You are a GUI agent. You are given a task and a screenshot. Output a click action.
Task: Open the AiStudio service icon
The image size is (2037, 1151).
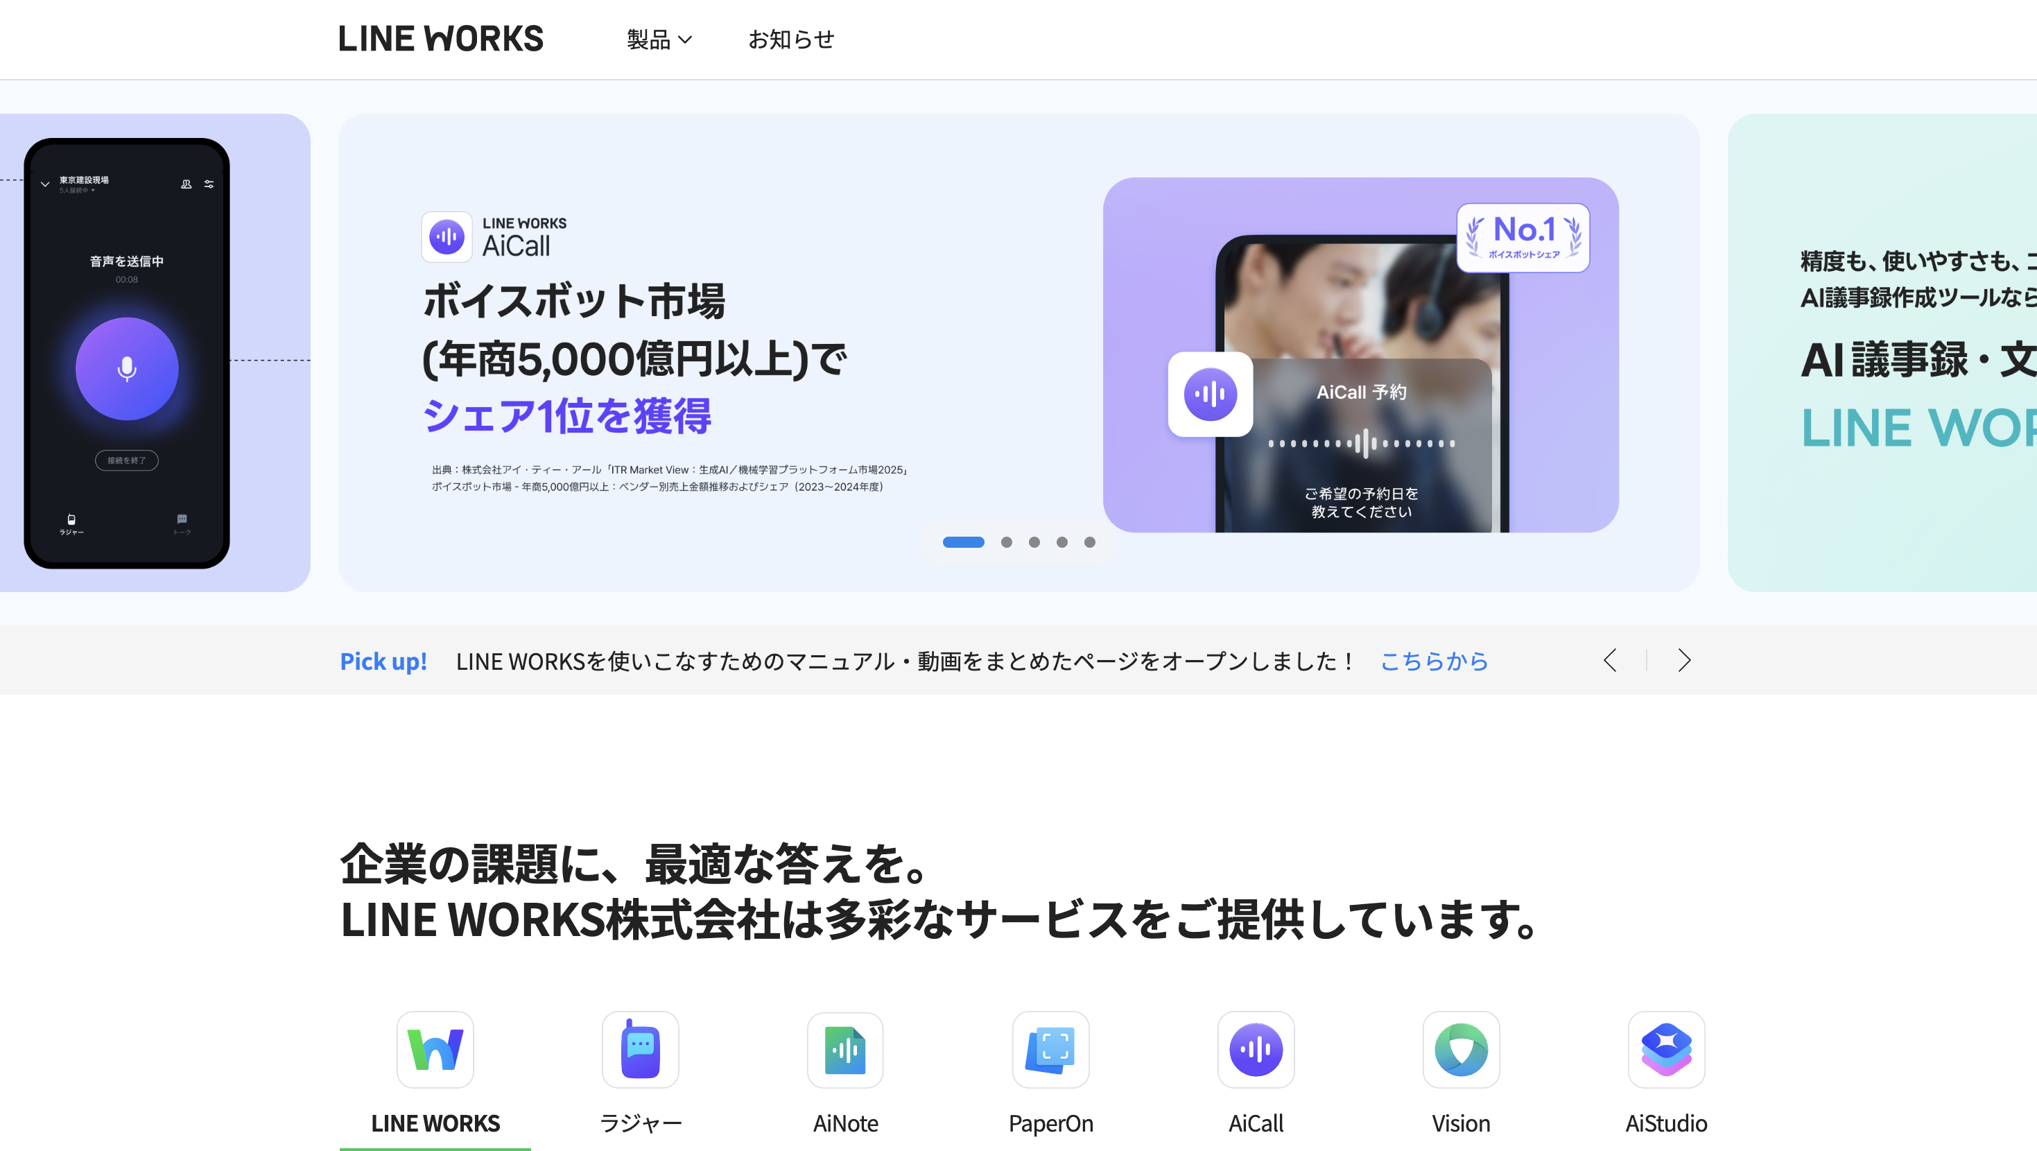1666,1050
